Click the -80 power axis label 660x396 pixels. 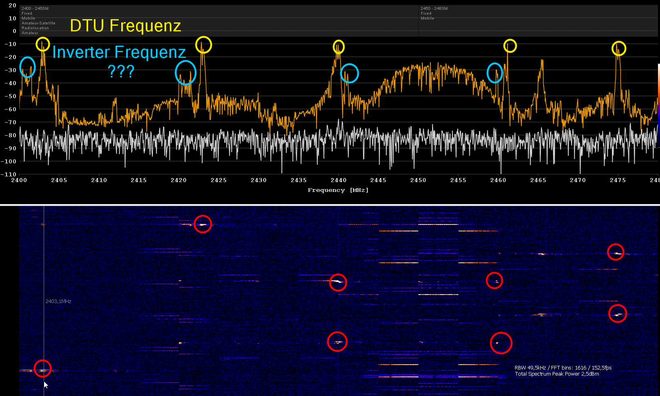(10, 135)
